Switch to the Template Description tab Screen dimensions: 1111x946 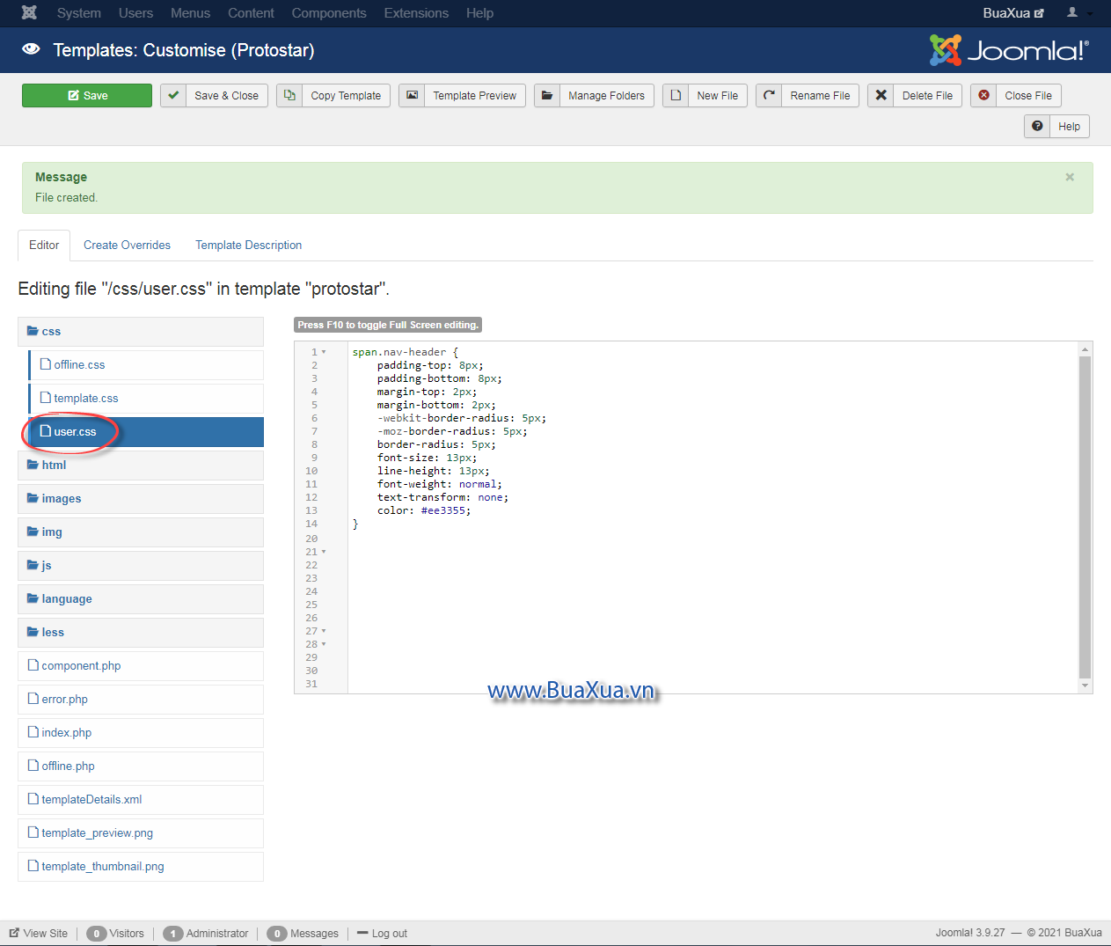click(248, 246)
